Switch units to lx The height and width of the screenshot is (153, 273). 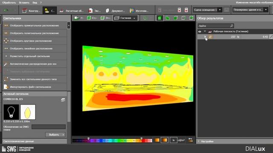pos(174,140)
